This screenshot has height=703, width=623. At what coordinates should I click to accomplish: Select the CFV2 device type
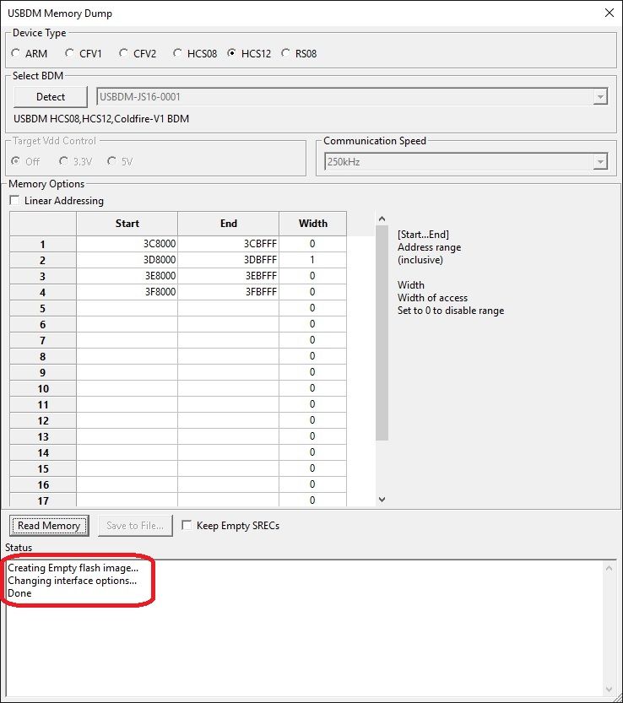pos(138,53)
